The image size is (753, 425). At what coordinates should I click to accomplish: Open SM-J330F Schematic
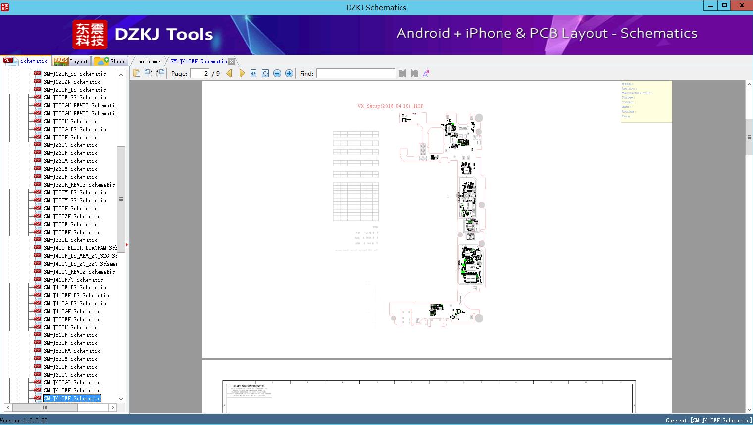(x=70, y=224)
